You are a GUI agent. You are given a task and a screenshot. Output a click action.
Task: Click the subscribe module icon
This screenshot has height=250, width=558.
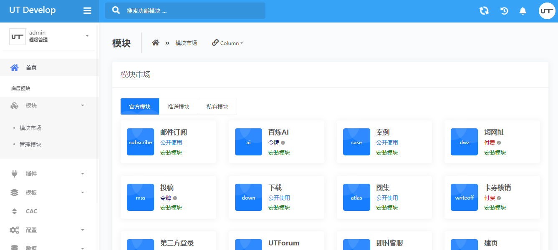click(140, 142)
